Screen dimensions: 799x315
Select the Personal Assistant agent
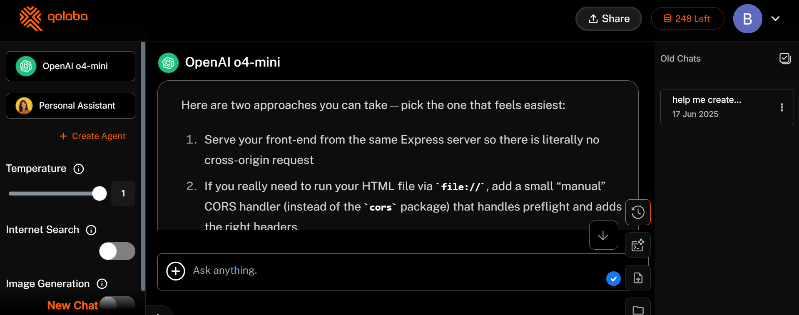[70, 106]
